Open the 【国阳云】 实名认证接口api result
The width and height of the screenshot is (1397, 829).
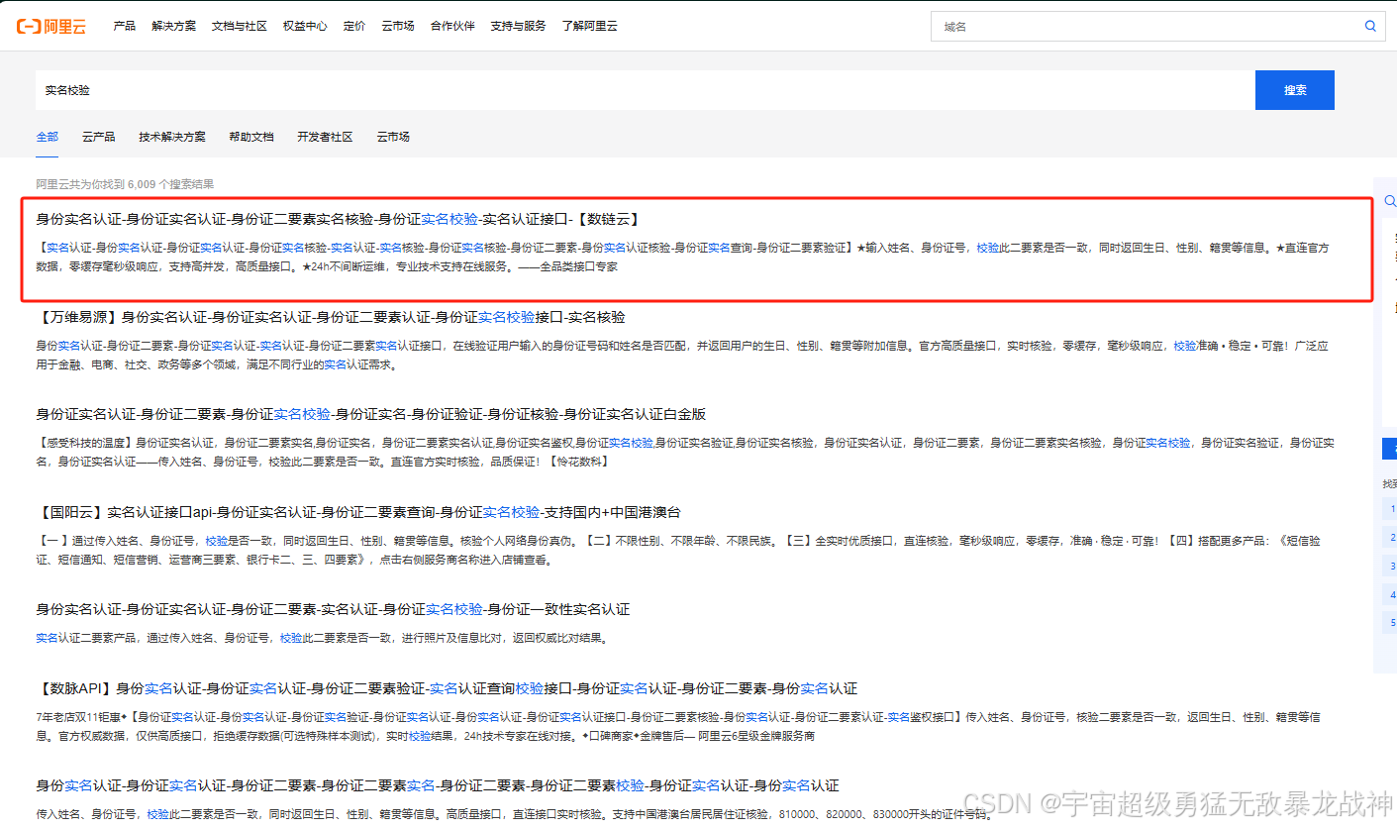(x=358, y=512)
